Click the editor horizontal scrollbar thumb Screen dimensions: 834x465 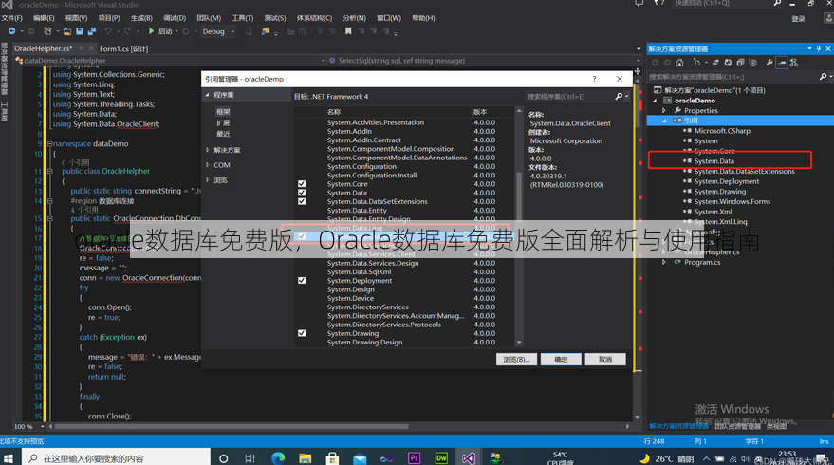[232, 426]
